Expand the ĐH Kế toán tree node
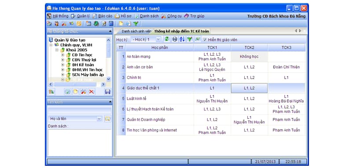The height and width of the screenshot is (168, 353). click(63, 65)
